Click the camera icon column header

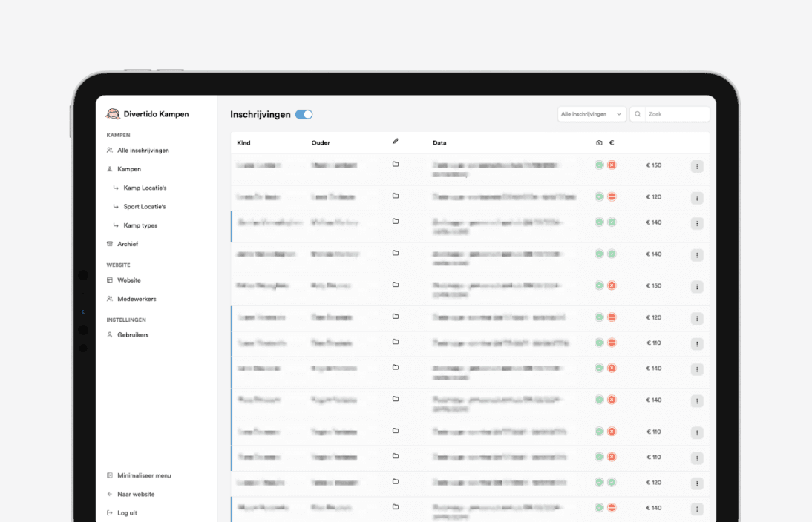[x=600, y=142]
